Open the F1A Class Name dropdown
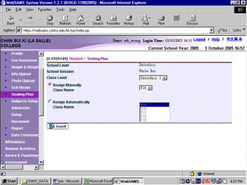The height and width of the screenshot is (185, 247). pos(146,88)
